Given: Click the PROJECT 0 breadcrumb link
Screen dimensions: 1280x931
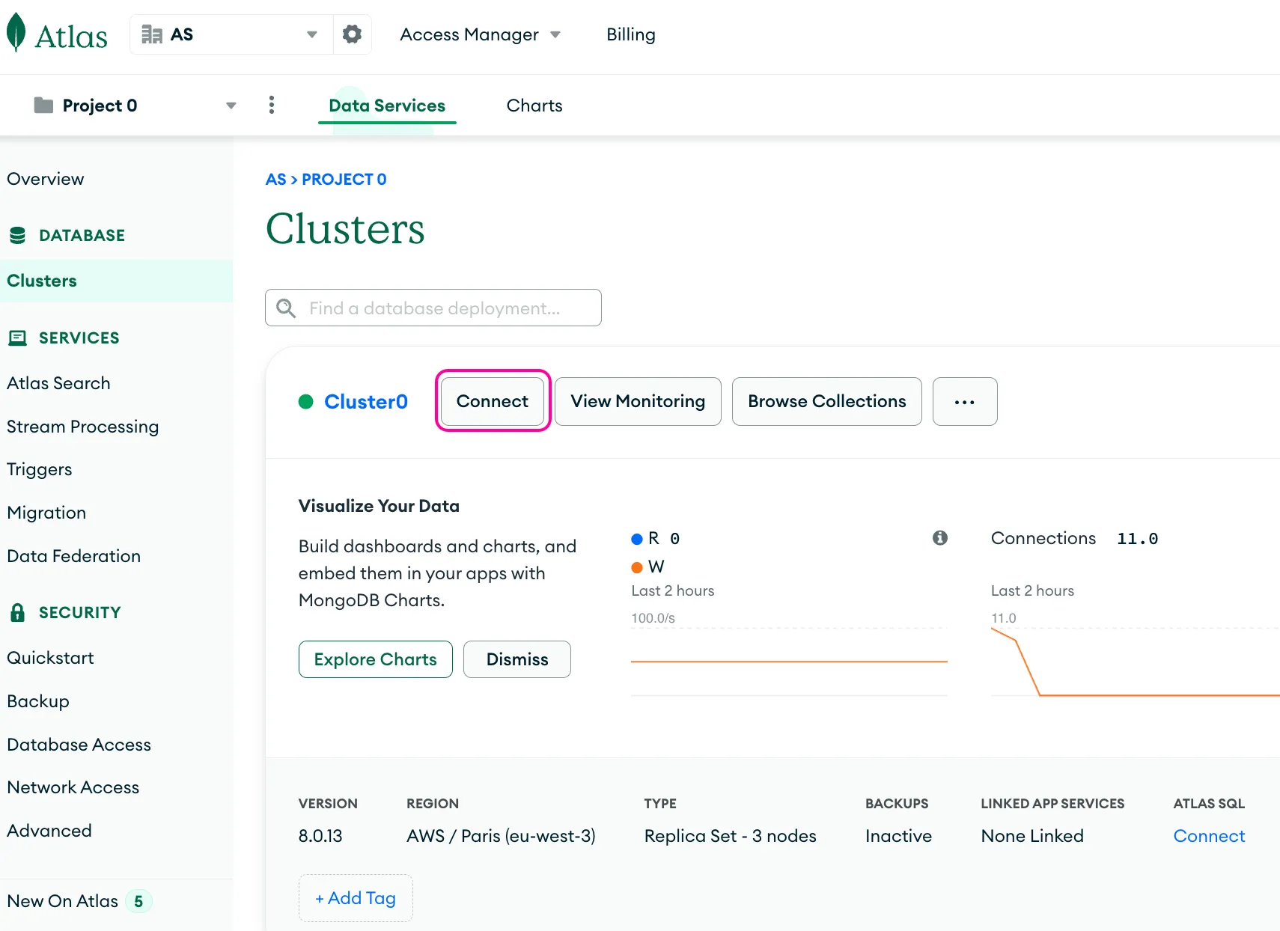Looking at the screenshot, I should click(x=344, y=179).
